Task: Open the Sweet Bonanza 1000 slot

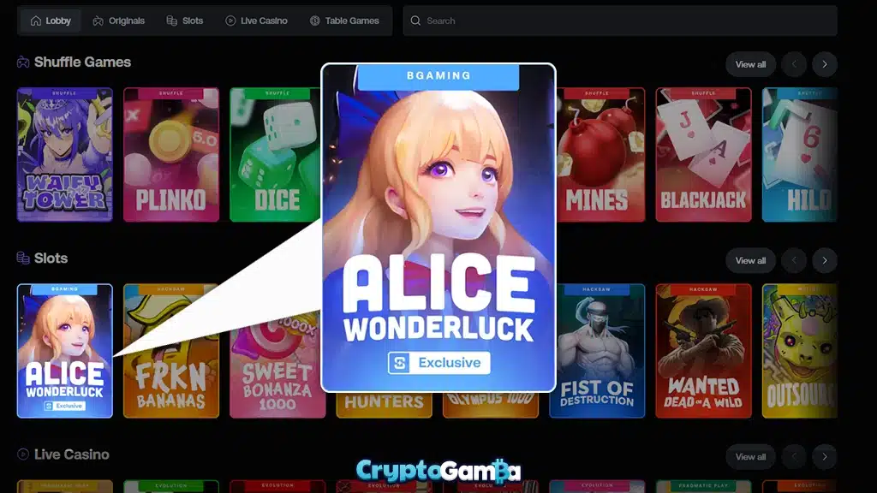Action: tap(277, 363)
